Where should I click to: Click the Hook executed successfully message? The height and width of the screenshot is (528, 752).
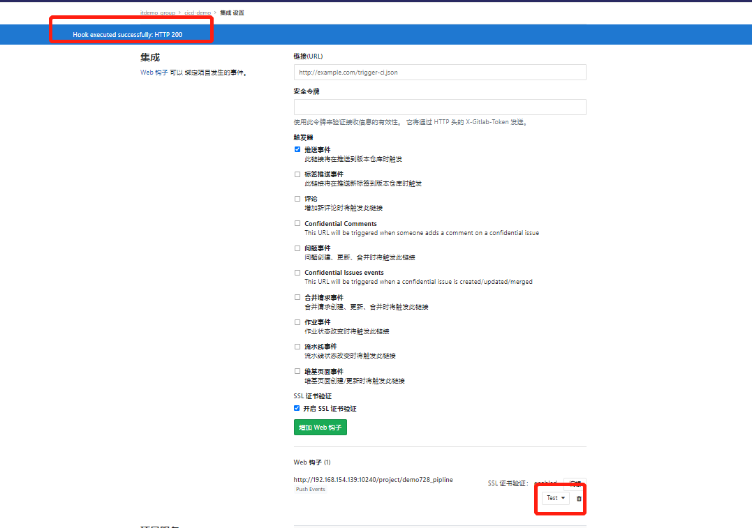pyautogui.click(x=128, y=34)
